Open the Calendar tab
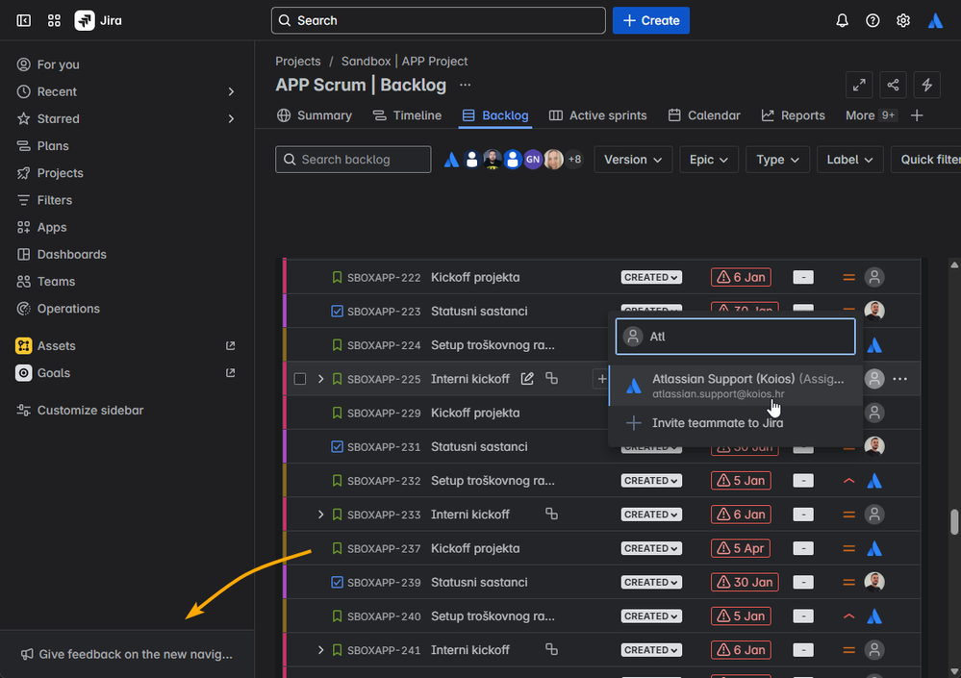Screen dimensions: 961x678 click(704, 115)
